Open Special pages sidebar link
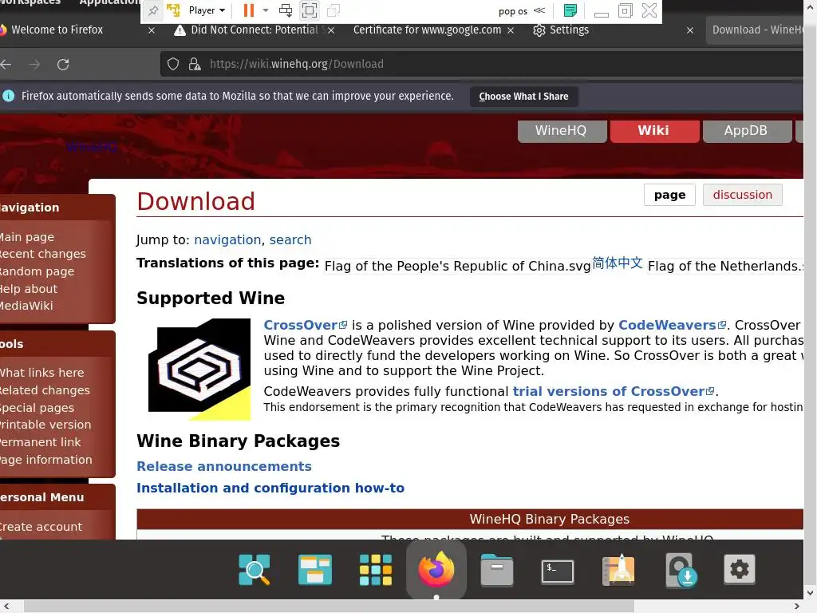The image size is (817, 613). tap(37, 408)
